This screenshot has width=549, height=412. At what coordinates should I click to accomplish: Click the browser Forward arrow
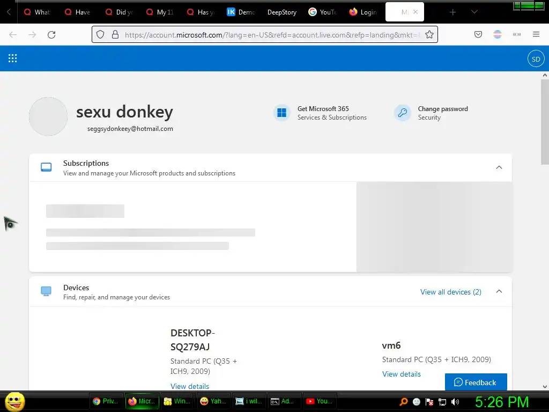click(x=32, y=35)
